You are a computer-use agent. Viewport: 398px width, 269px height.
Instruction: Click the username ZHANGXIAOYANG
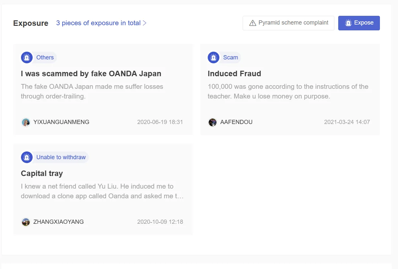point(58,222)
